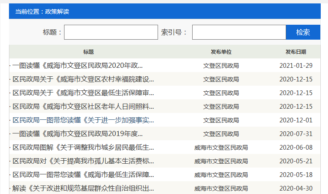
Task: Select the date 2020-07-31 cell
Action: pos(296,134)
